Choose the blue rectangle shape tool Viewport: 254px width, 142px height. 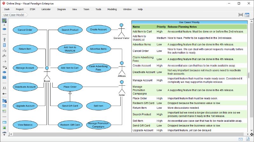tap(4, 122)
